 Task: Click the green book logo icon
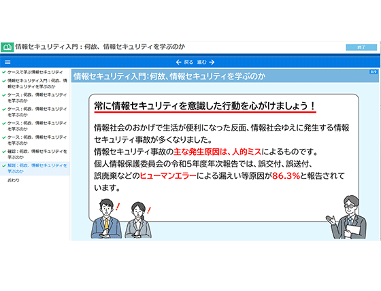7,47
